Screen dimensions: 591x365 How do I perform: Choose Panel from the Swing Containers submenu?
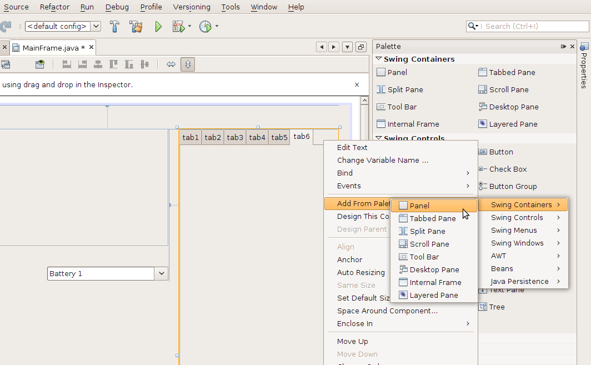(x=434, y=206)
